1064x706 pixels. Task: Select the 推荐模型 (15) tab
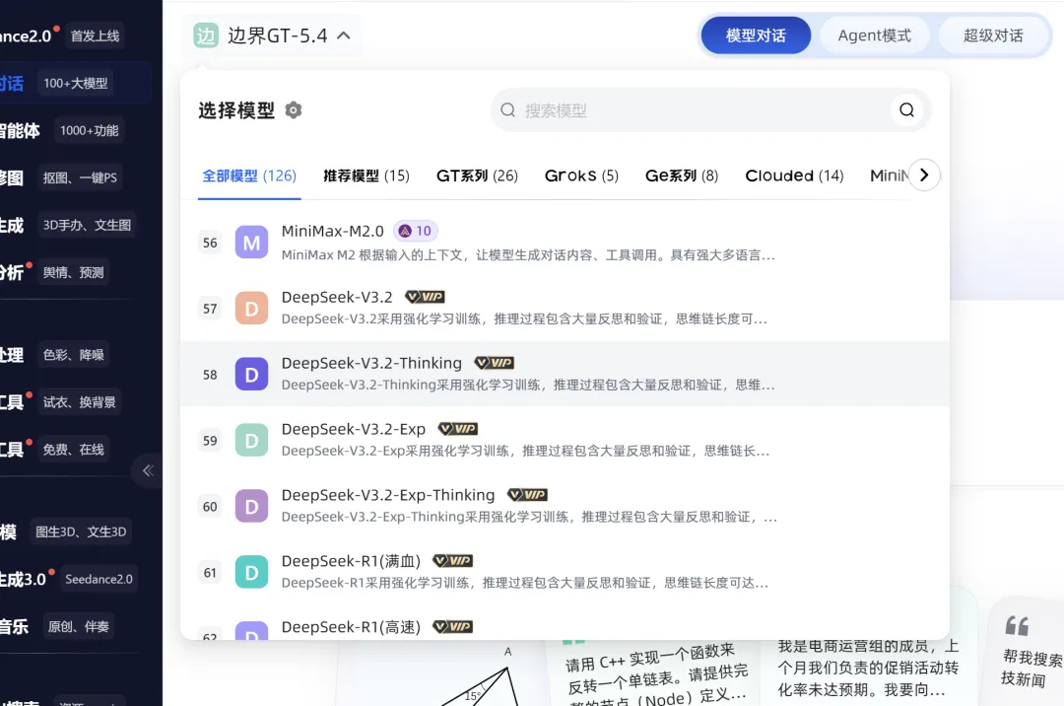(x=366, y=176)
